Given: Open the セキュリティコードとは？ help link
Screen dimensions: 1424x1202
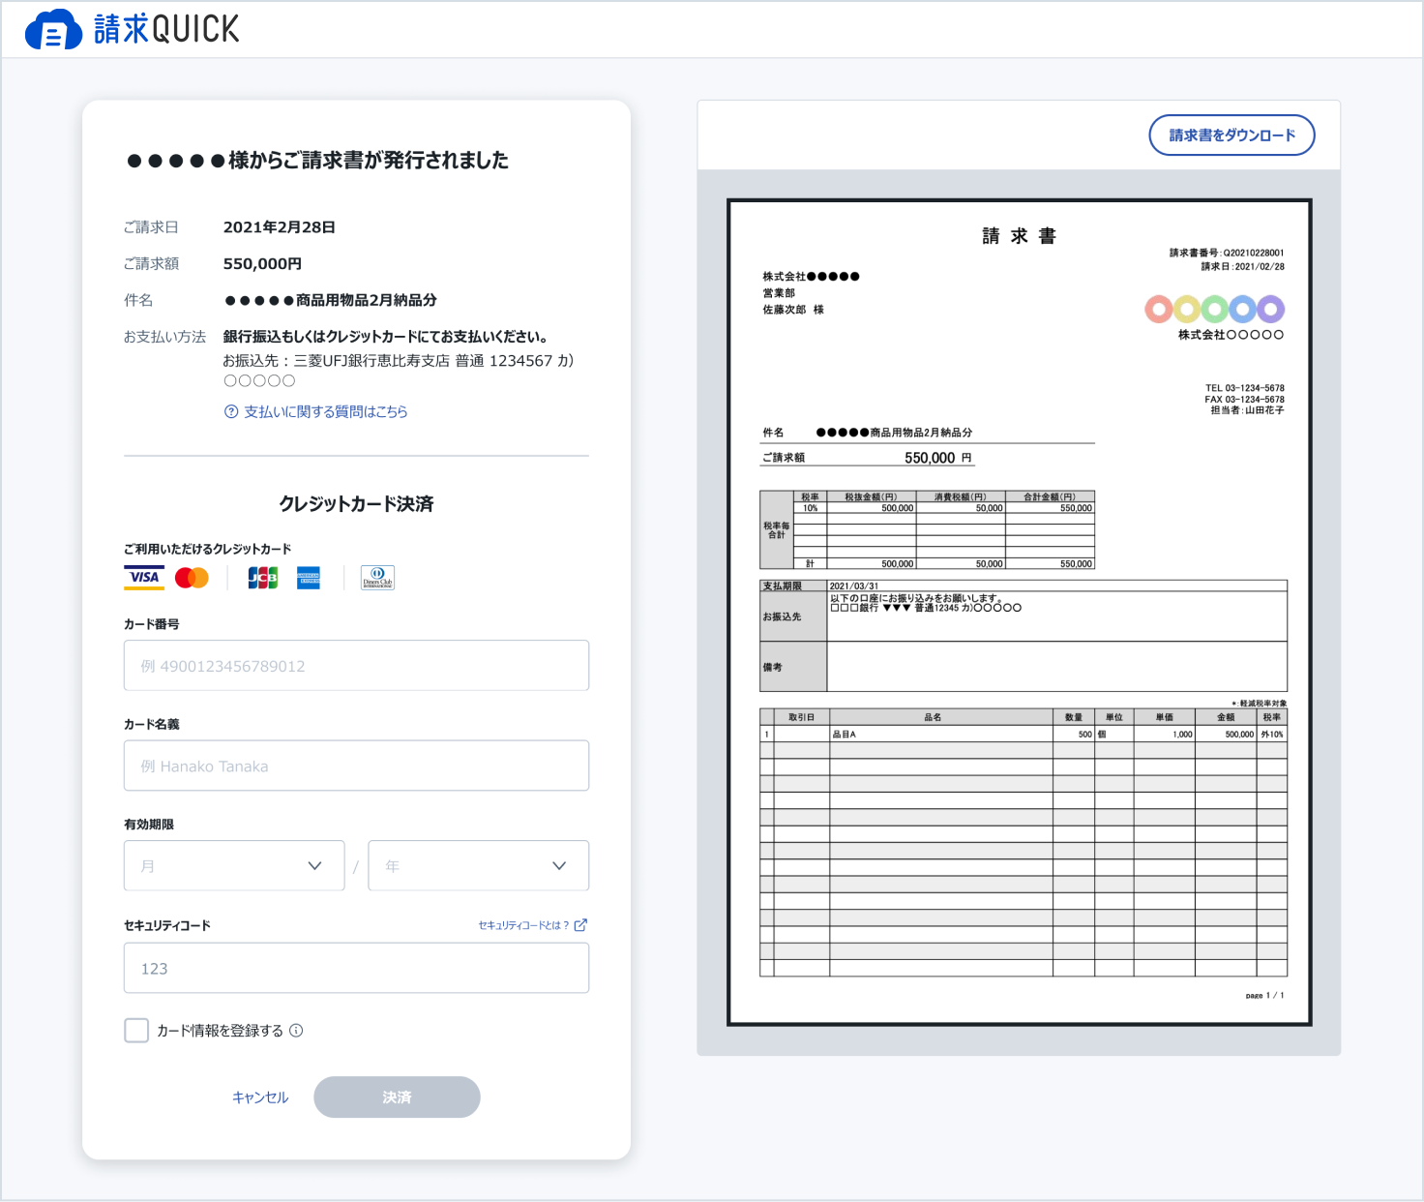Looking at the screenshot, I should coord(523,925).
